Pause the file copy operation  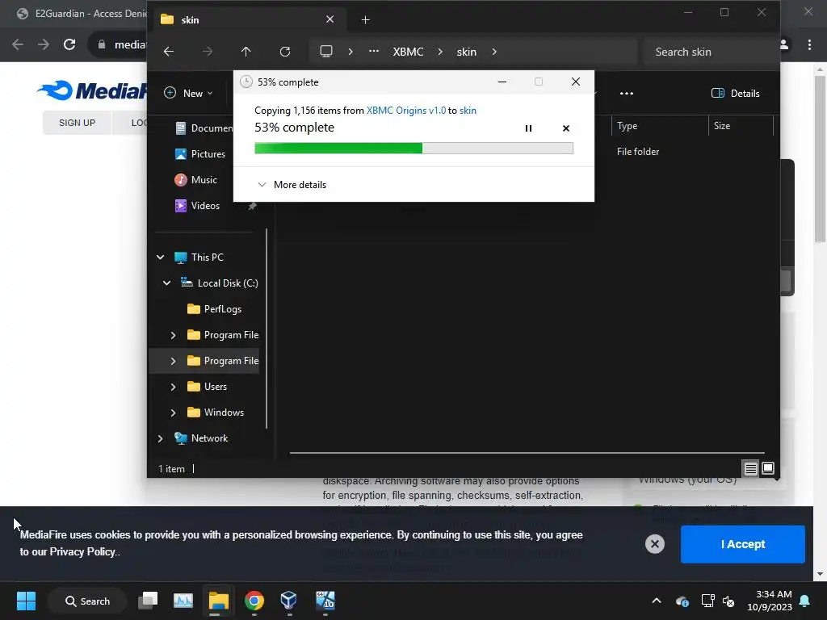pos(528,128)
